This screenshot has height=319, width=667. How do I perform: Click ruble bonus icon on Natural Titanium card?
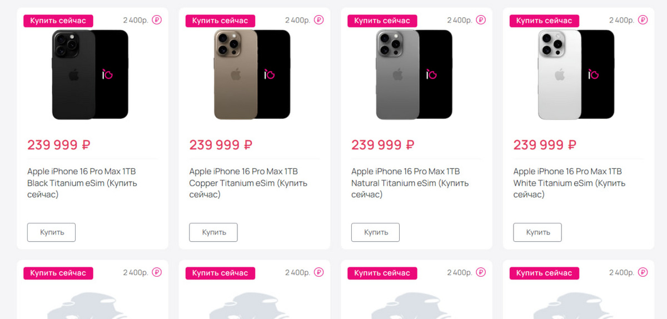pos(481,20)
